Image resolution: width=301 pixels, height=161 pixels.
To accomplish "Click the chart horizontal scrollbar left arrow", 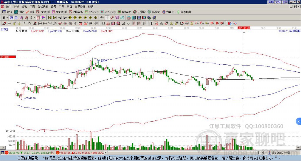I will coord(106,153).
